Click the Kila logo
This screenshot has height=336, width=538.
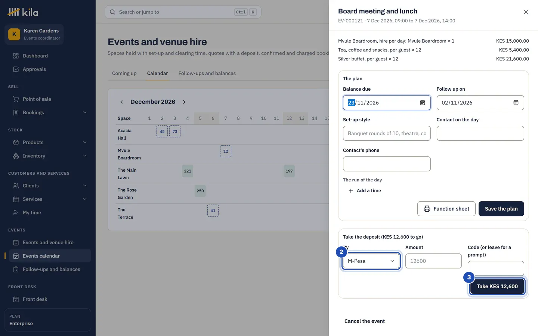click(23, 12)
